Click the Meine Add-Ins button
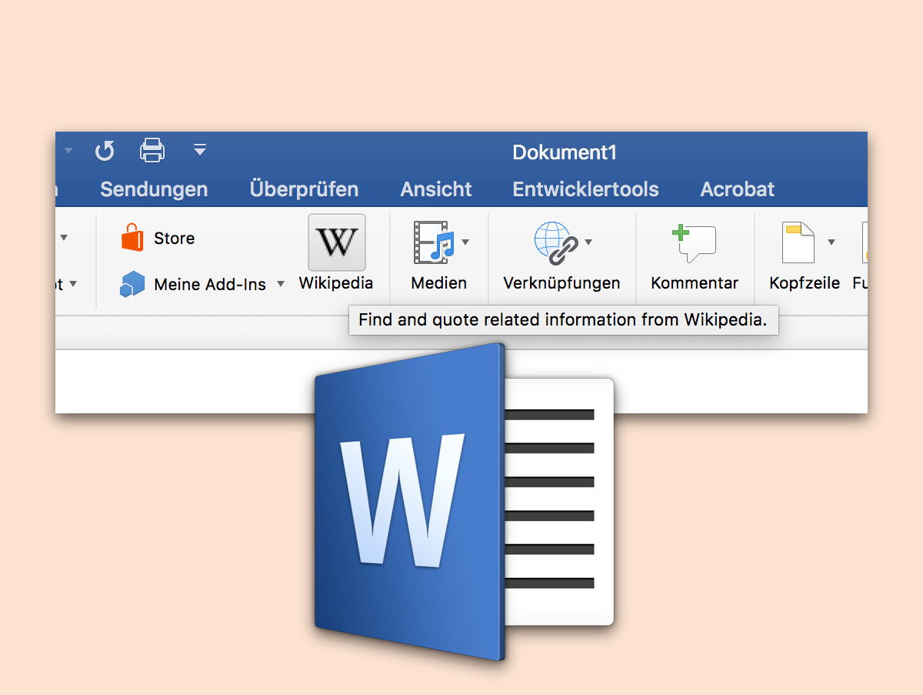The image size is (923, 695). tap(193, 284)
